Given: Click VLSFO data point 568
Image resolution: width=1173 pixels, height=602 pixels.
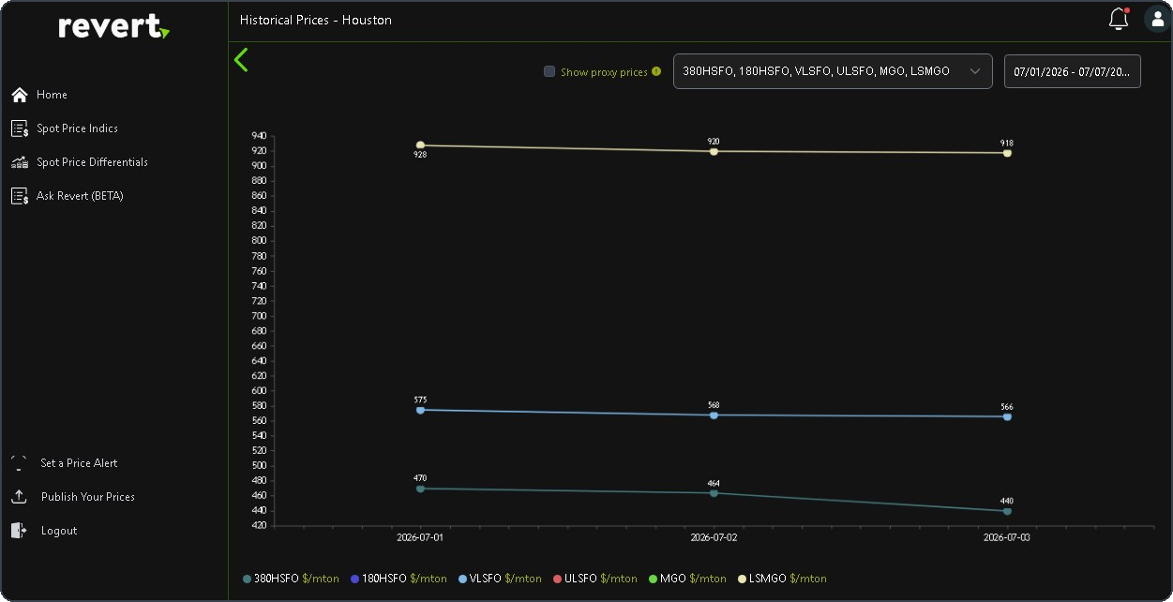Looking at the screenshot, I should pos(714,415).
